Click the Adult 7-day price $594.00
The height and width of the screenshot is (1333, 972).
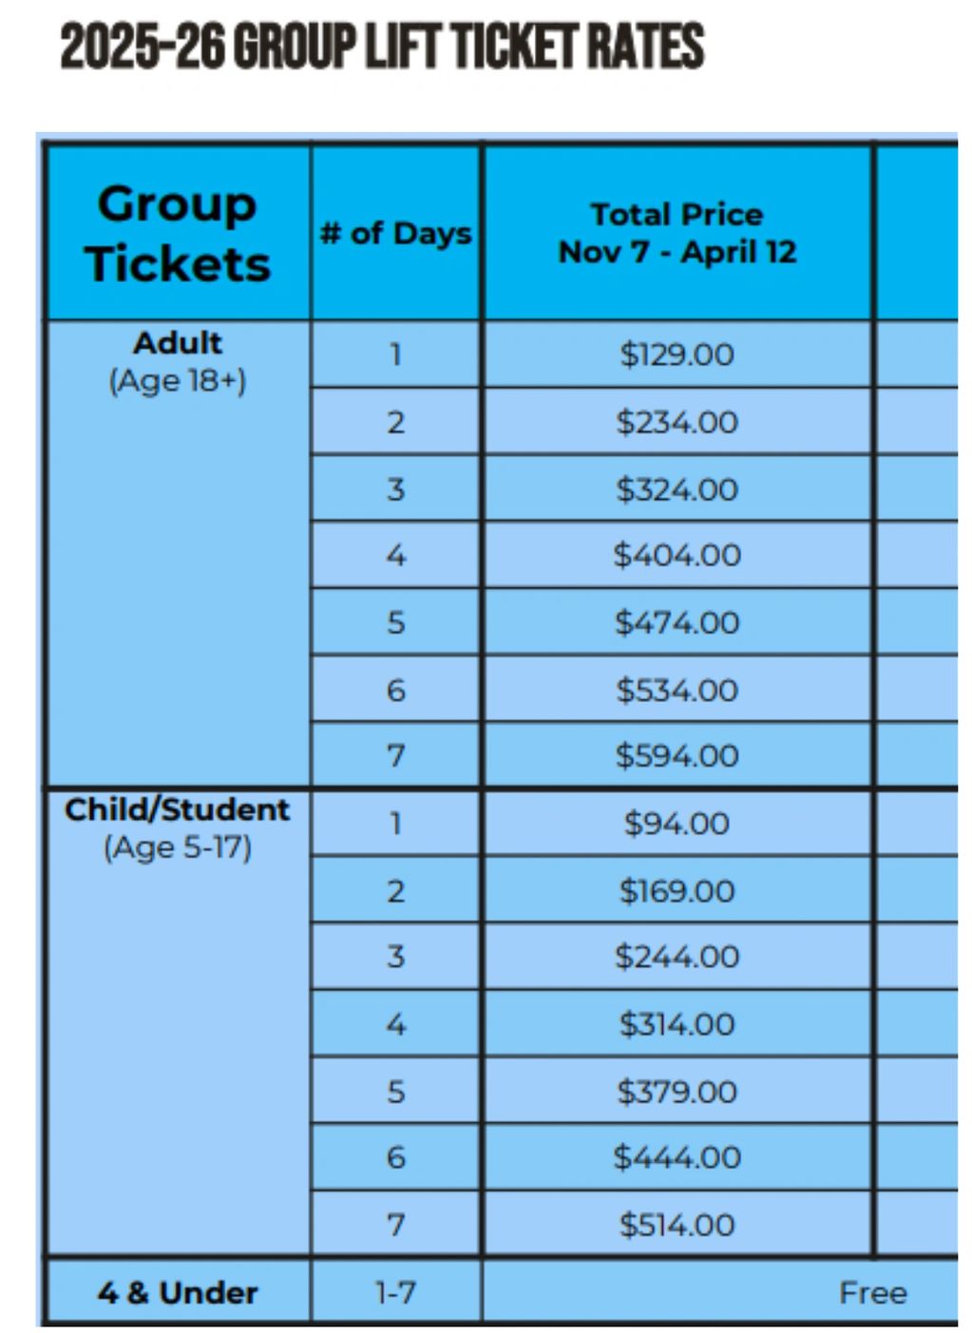677,756
